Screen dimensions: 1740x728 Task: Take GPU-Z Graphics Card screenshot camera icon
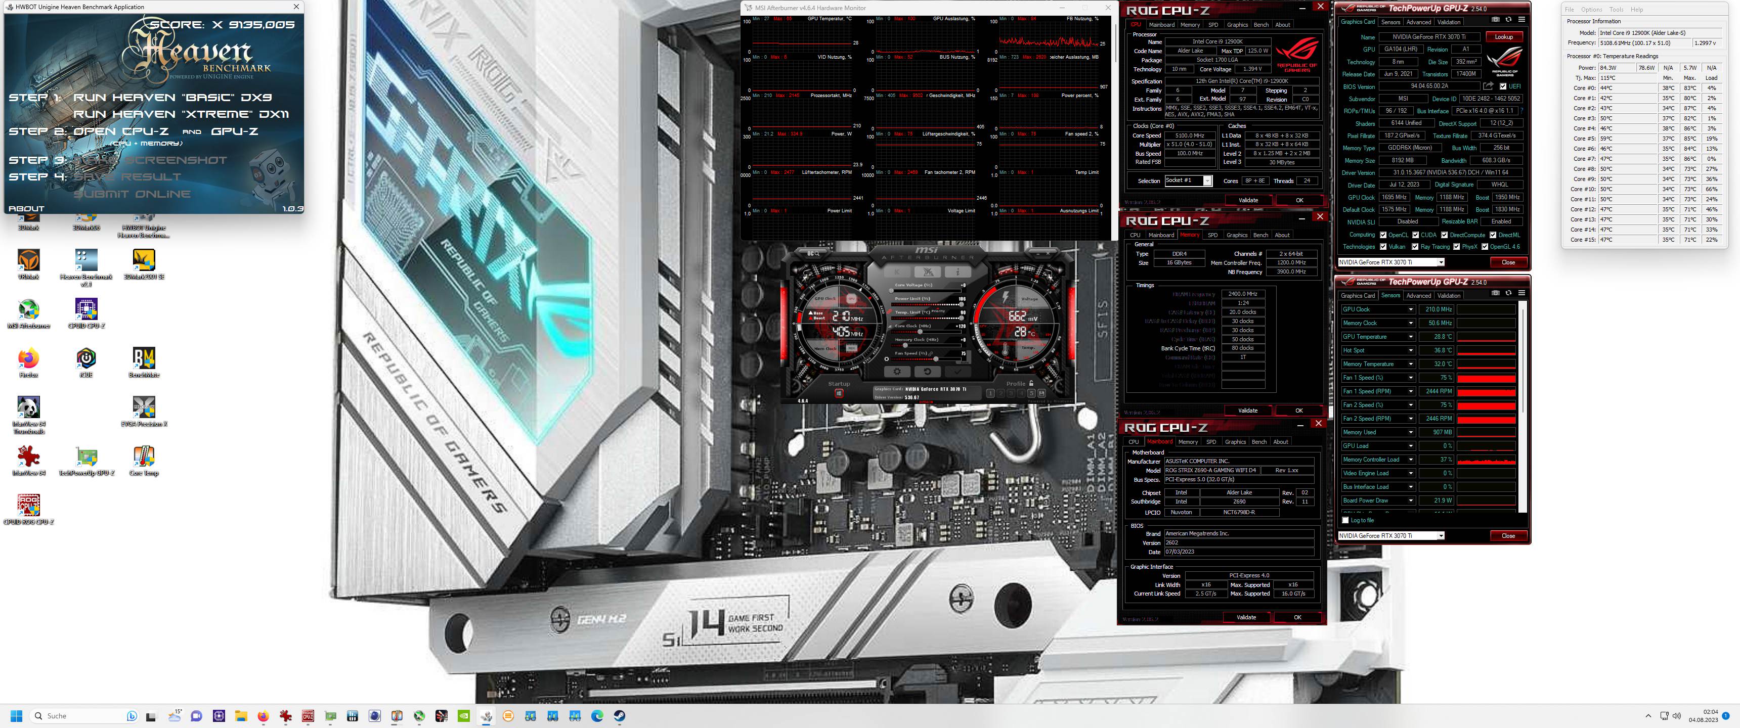pos(1496,20)
